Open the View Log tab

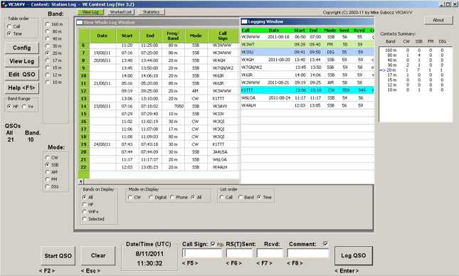[90, 12]
